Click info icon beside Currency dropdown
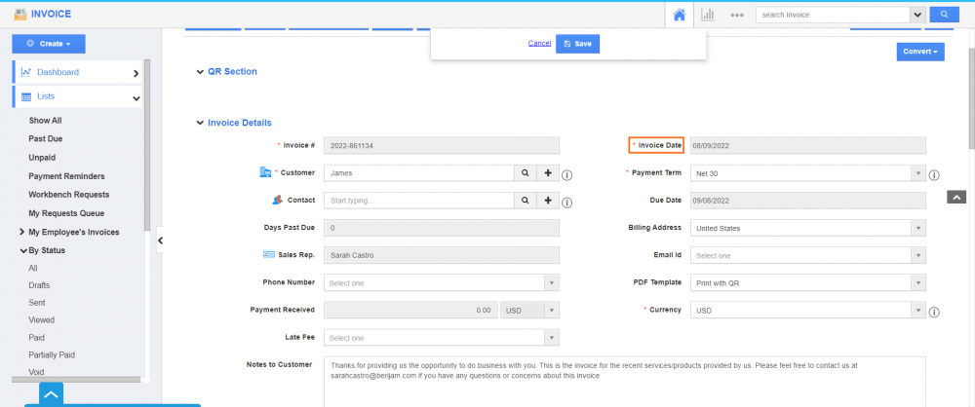This screenshot has width=975, height=407. [x=933, y=313]
